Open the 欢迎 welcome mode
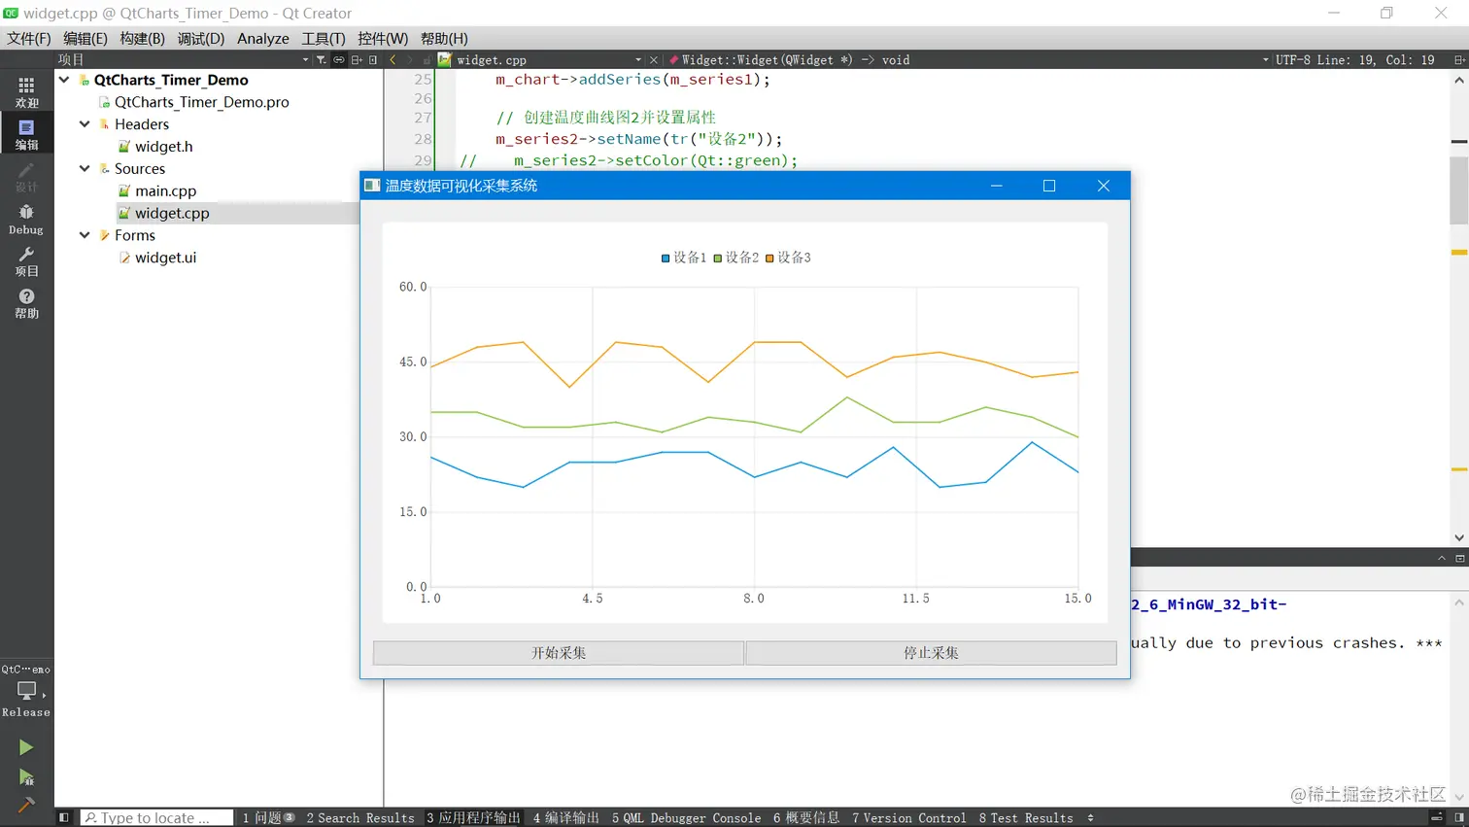This screenshot has width=1469, height=827. pyautogui.click(x=26, y=92)
